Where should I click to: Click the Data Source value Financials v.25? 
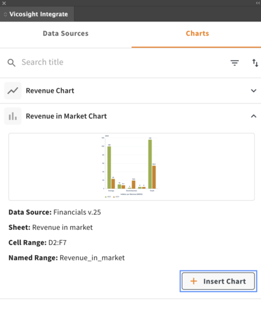77,212
